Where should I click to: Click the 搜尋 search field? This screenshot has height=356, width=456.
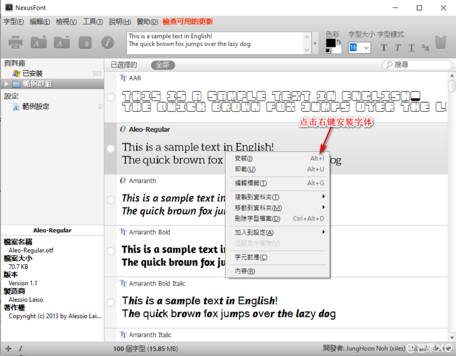417,65
